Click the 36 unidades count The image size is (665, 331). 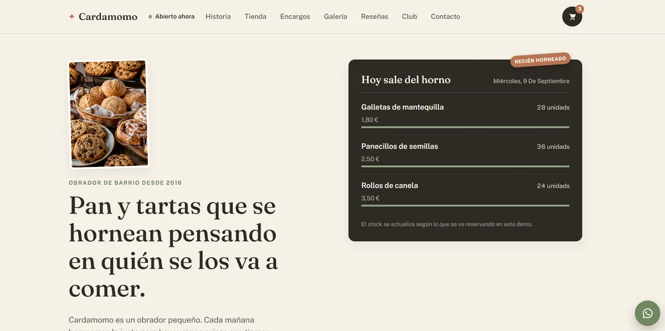click(x=553, y=147)
